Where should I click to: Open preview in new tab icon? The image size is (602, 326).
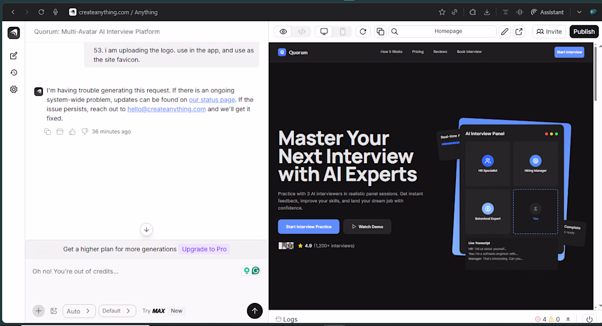pyautogui.click(x=519, y=32)
